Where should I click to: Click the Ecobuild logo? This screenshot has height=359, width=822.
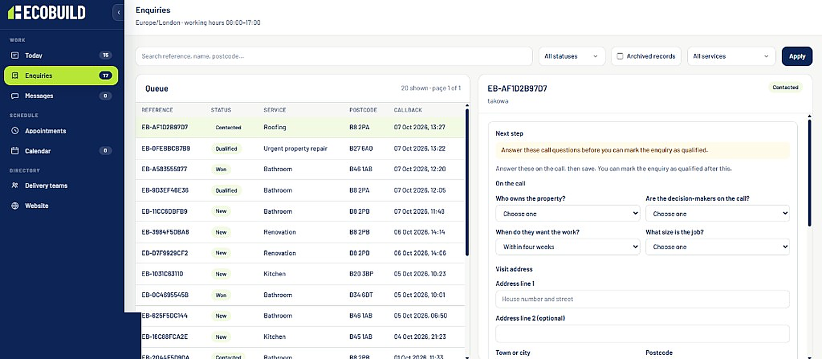click(x=47, y=13)
